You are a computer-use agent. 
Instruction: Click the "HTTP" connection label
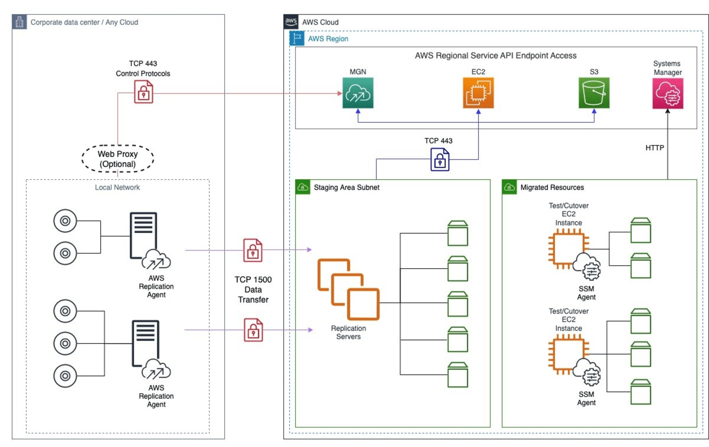[x=654, y=148]
